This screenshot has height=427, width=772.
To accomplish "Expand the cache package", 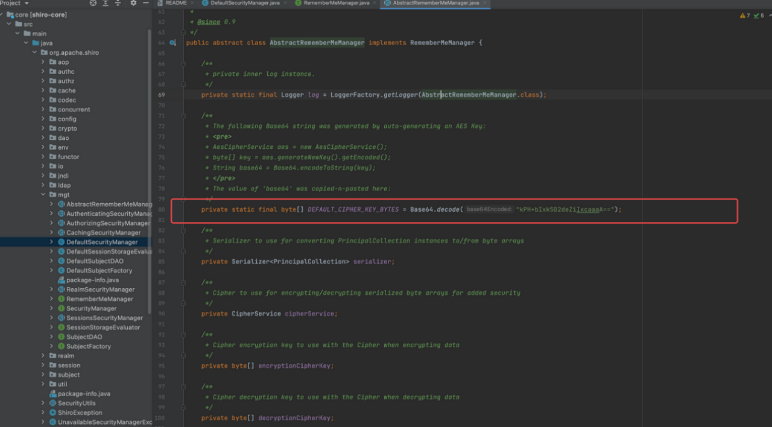I will coord(43,90).
